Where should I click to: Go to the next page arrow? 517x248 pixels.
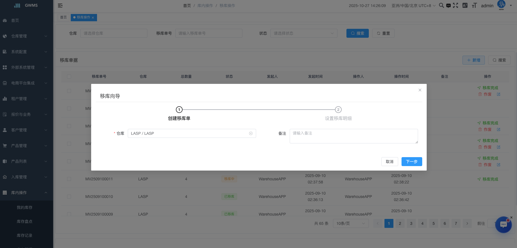(467, 223)
